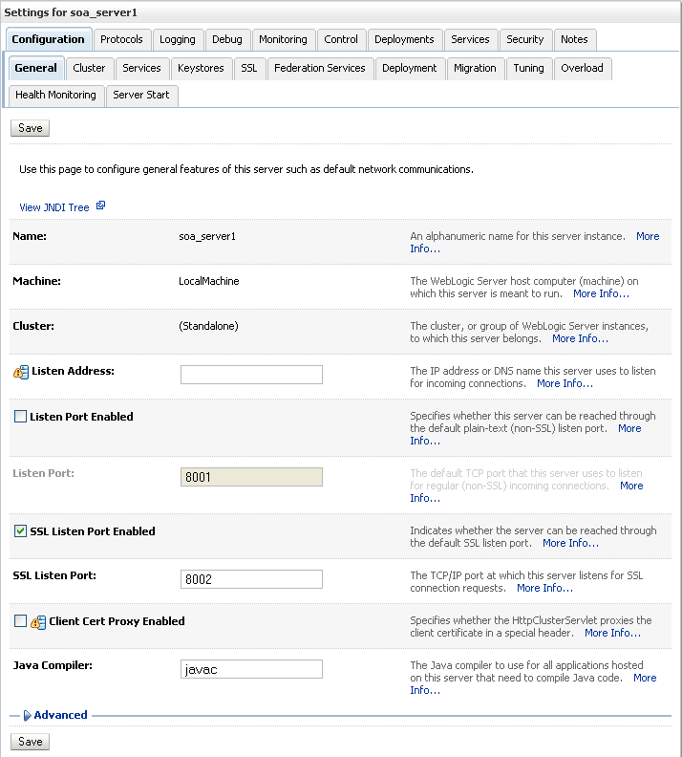Uncheck SSL Listen Port Enabled

tap(20, 531)
